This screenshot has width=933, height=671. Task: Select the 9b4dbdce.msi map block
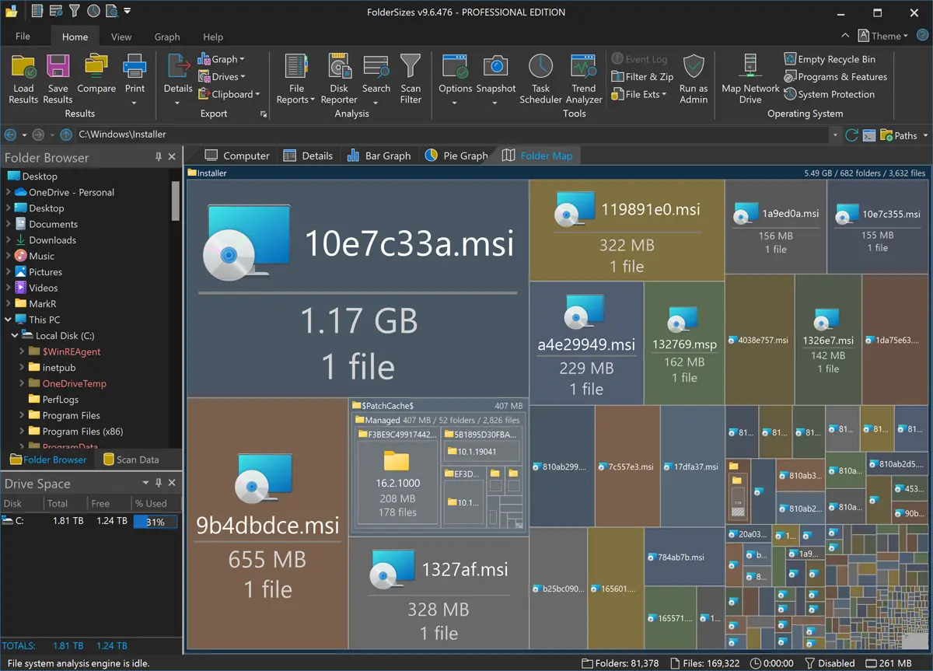pos(267,525)
